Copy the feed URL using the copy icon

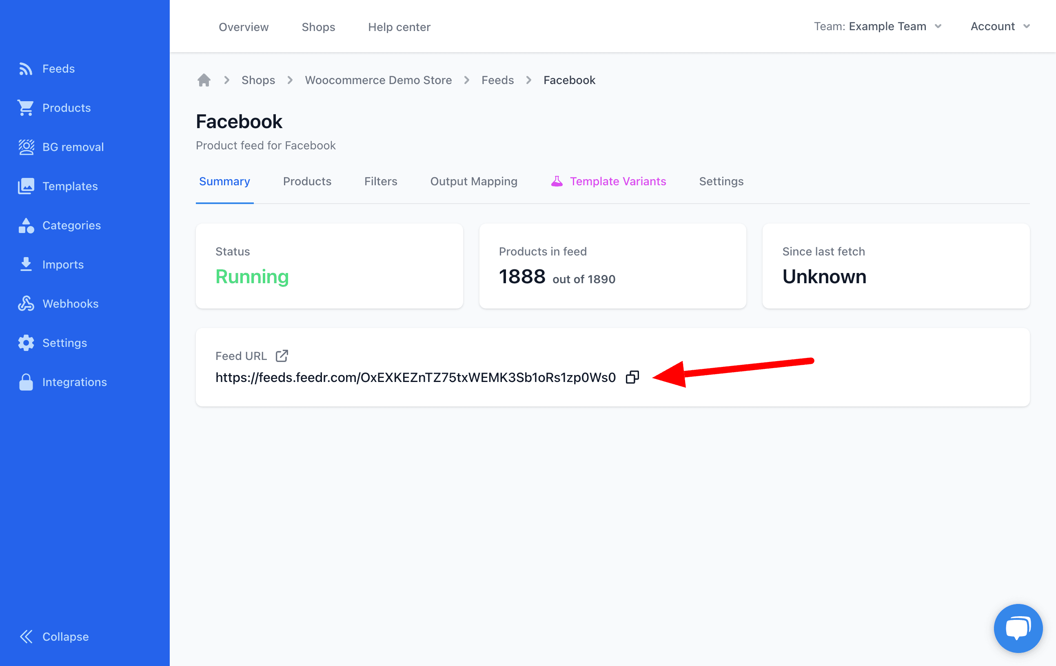coord(632,377)
